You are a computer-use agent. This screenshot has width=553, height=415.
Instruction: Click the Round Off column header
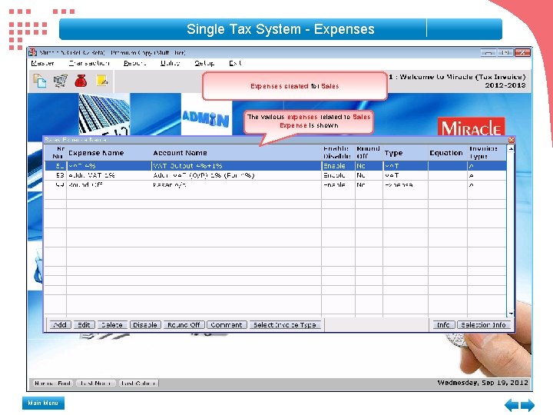pos(368,152)
